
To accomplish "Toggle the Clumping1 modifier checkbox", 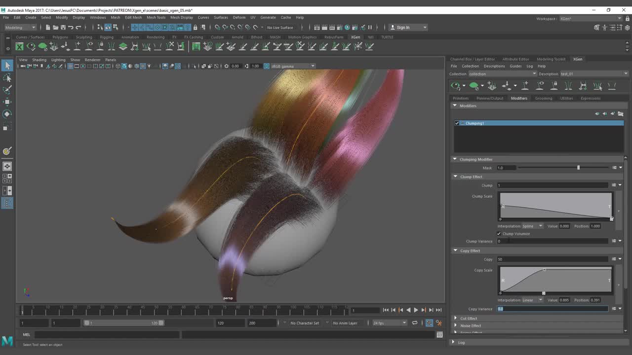I will [x=457, y=123].
